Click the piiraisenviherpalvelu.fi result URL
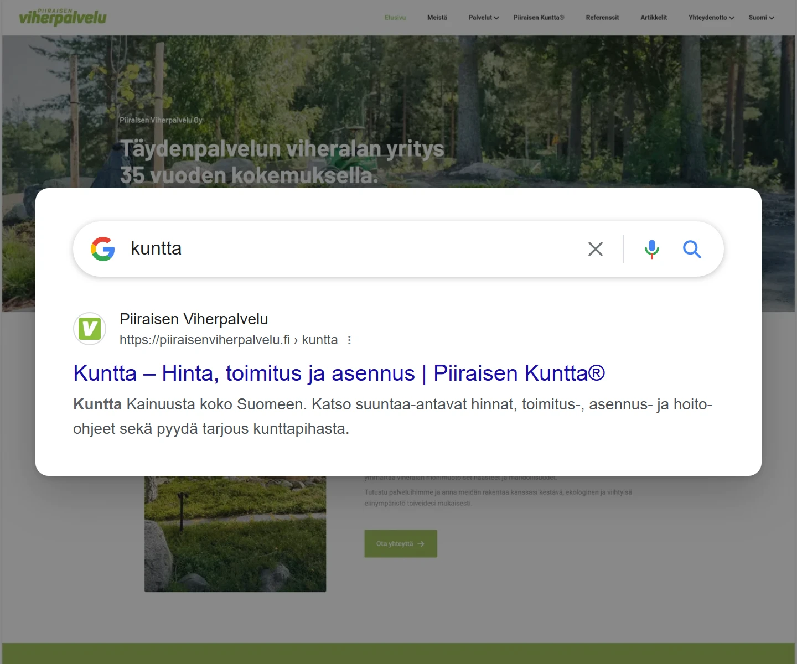The image size is (797, 664). 229,340
